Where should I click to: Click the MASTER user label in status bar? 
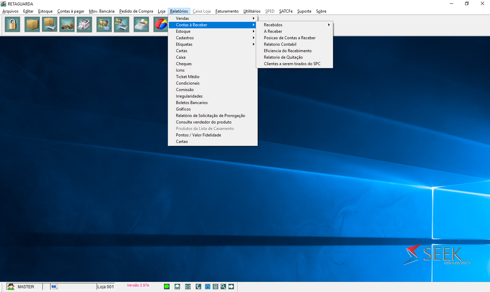pyautogui.click(x=26, y=287)
